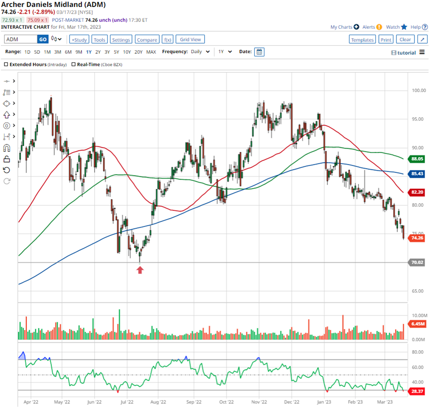Open the Frequency Daily dropdown
429x410 pixels.
click(x=200, y=51)
